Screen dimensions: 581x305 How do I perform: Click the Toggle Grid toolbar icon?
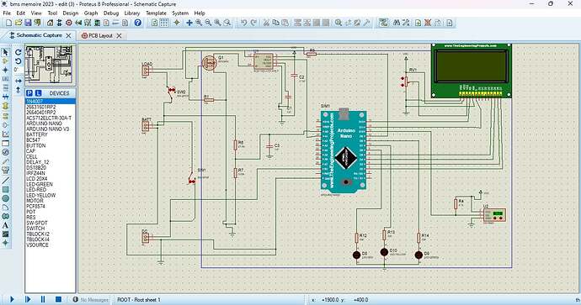[164, 23]
